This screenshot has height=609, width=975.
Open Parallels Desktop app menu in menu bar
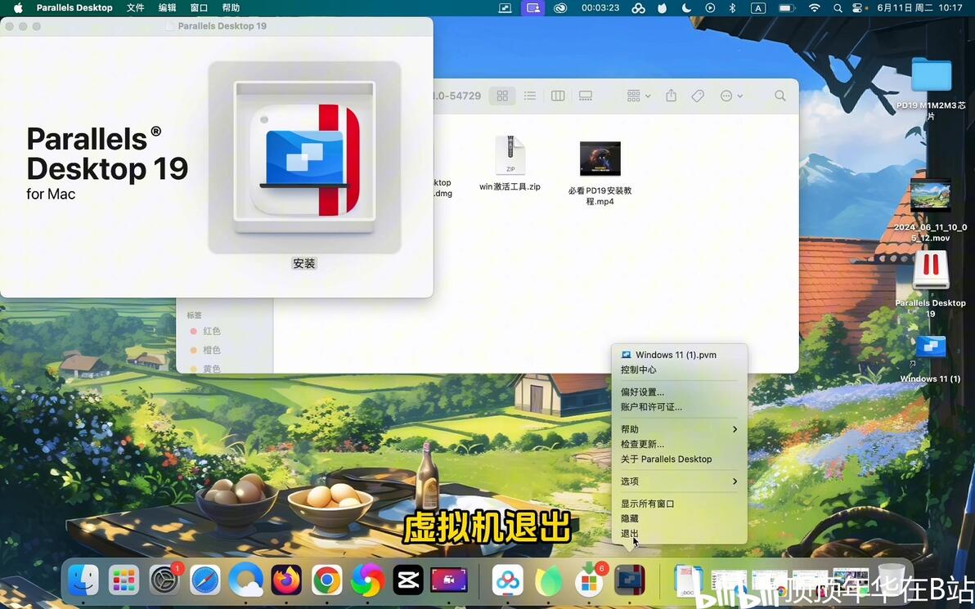click(x=74, y=8)
